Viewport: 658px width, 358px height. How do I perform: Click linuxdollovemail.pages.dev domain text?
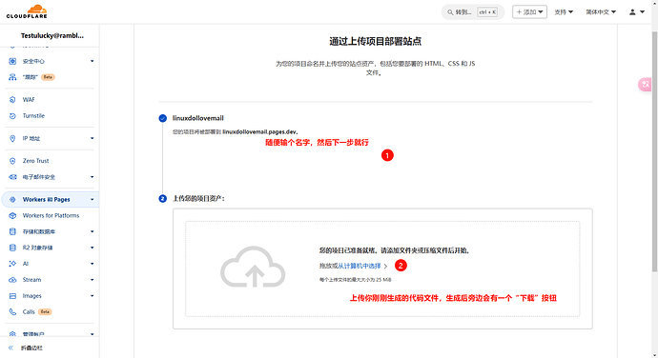(259, 132)
